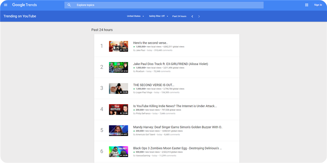Click rank number 1 in list
The height and width of the screenshot is (163, 327).
point(102,46)
